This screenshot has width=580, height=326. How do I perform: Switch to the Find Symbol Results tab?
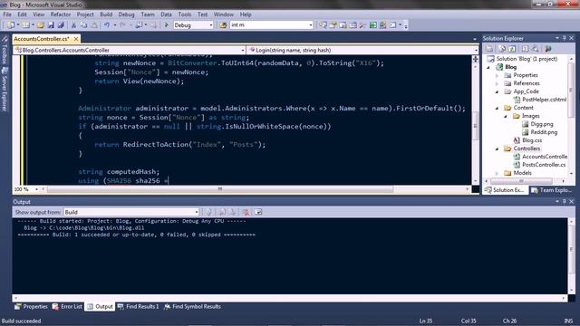pyautogui.click(x=193, y=306)
